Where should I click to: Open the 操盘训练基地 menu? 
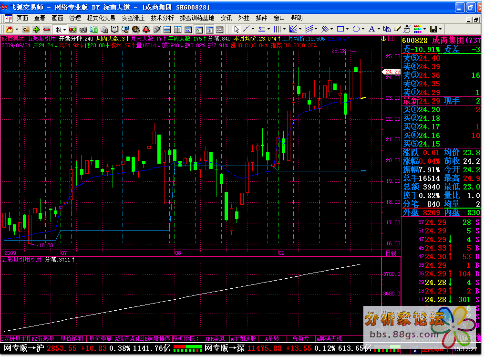point(197,18)
